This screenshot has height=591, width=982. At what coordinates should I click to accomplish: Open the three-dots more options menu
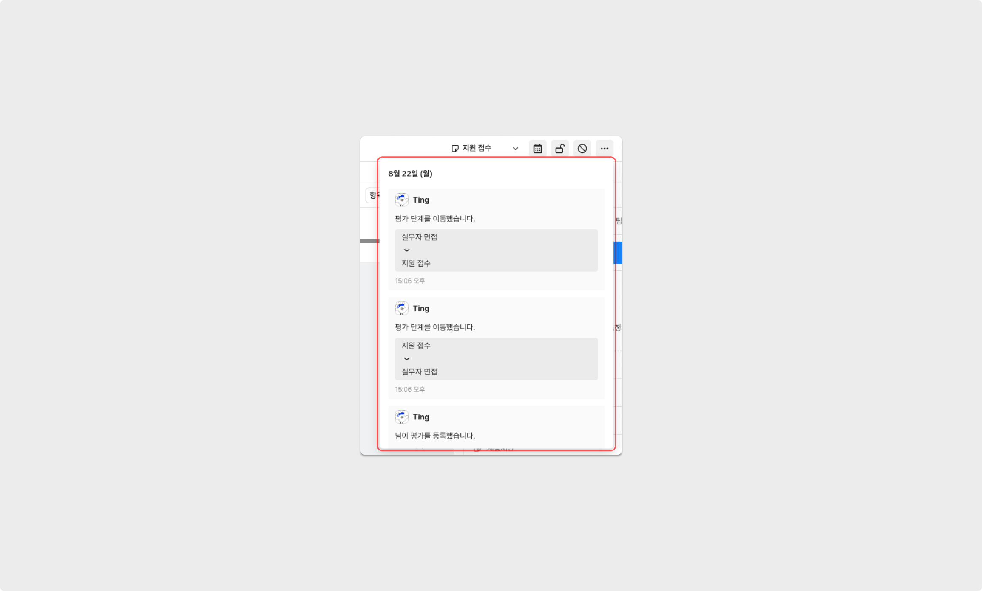tap(604, 149)
